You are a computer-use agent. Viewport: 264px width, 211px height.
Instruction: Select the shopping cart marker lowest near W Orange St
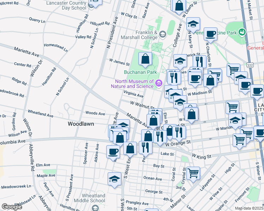pos(240,141)
